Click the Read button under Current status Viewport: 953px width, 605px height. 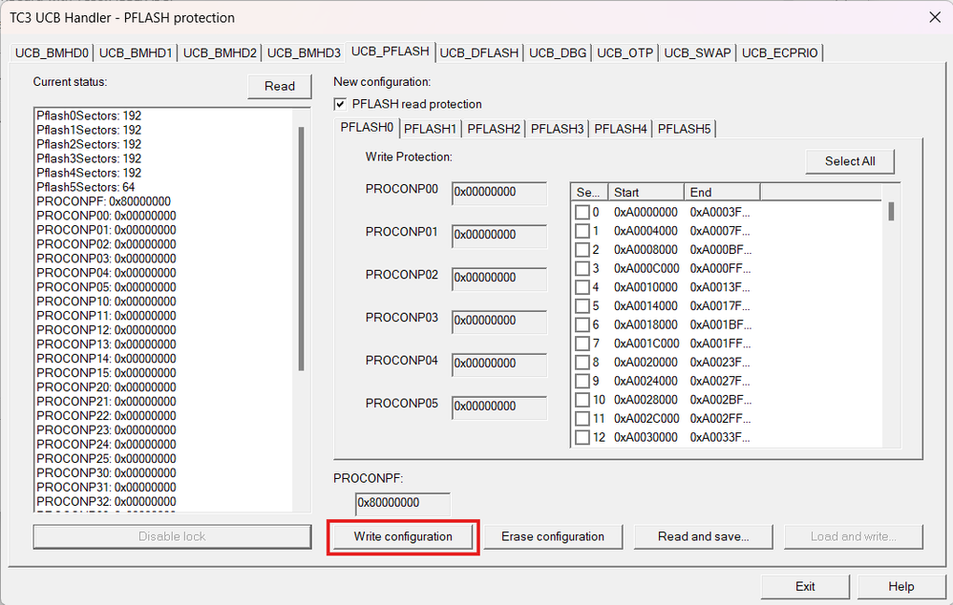[279, 86]
